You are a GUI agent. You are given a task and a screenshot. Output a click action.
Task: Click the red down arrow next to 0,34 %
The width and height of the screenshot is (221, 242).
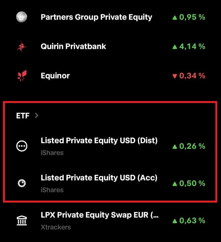click(x=175, y=76)
